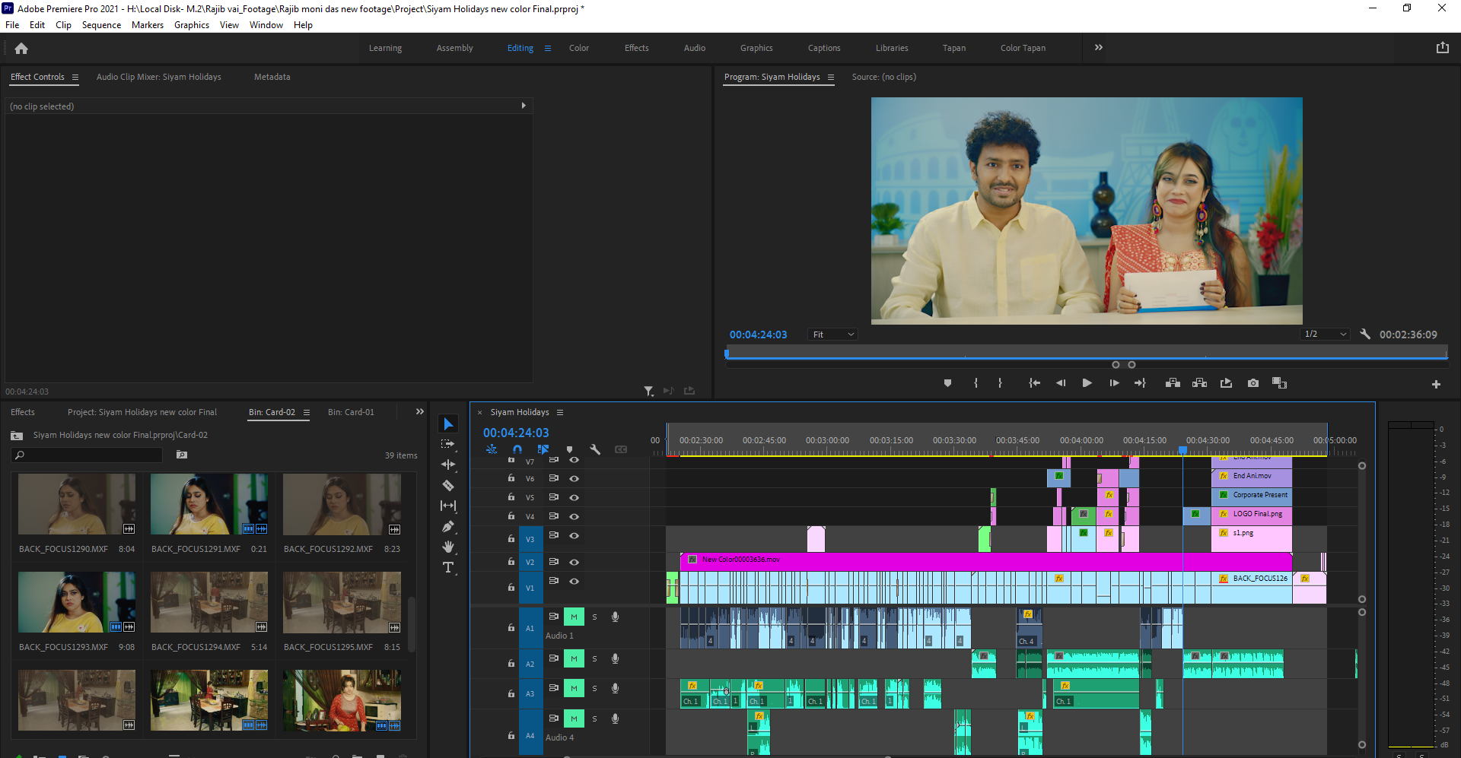The width and height of the screenshot is (1461, 758).
Task: Enable voice-over record on A3
Action: 615,688
